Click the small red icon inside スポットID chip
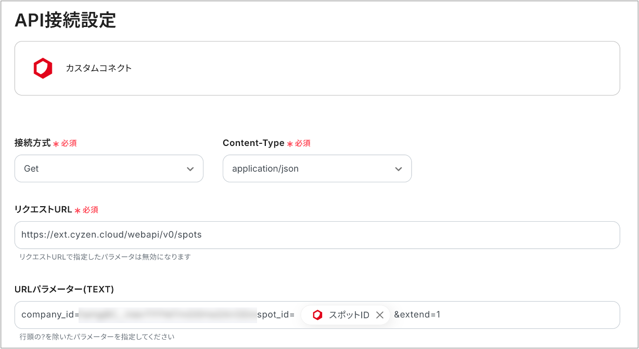The width and height of the screenshot is (639, 349). pyautogui.click(x=317, y=315)
